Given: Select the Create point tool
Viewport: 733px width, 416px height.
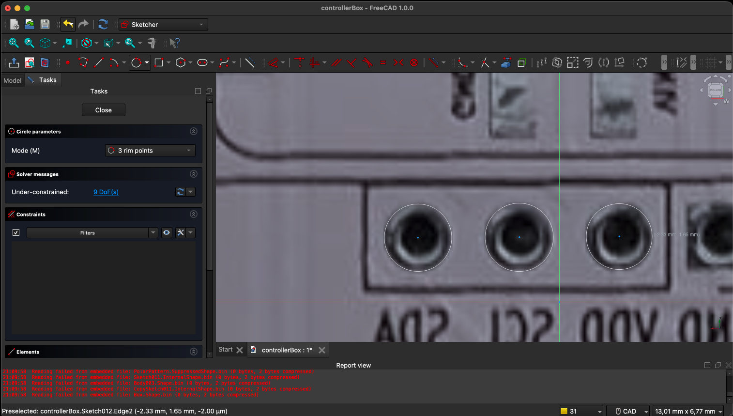Looking at the screenshot, I should pos(68,62).
